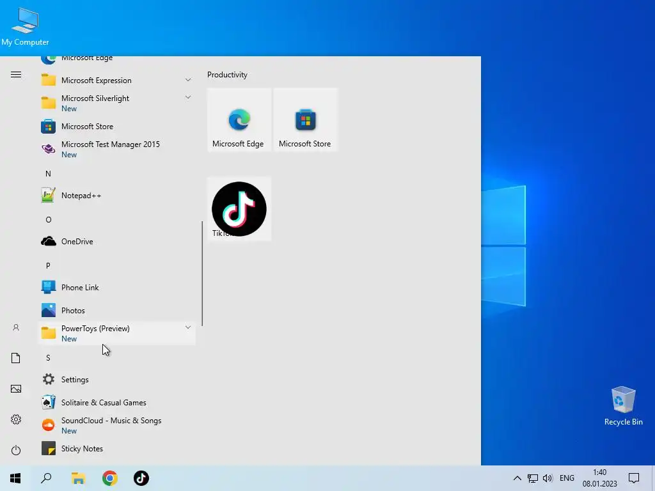The height and width of the screenshot is (491, 655).
Task: Open Documents from the Start sidebar
Action: [16, 358]
